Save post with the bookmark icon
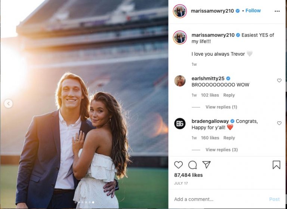This screenshot has width=287, height=209. pyautogui.click(x=277, y=165)
